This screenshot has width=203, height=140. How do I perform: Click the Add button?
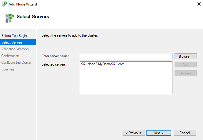tap(186, 65)
